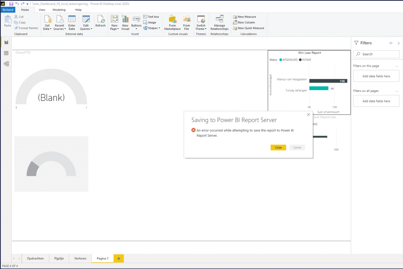Switch to Data view in sidebar
The image size is (403, 269).
pos(6,53)
